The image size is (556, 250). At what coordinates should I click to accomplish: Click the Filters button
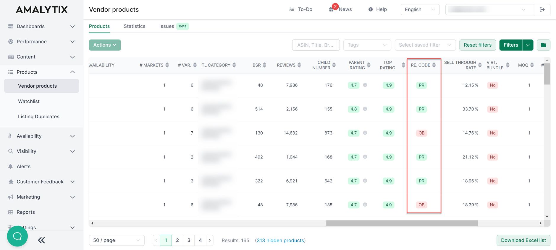click(511, 45)
